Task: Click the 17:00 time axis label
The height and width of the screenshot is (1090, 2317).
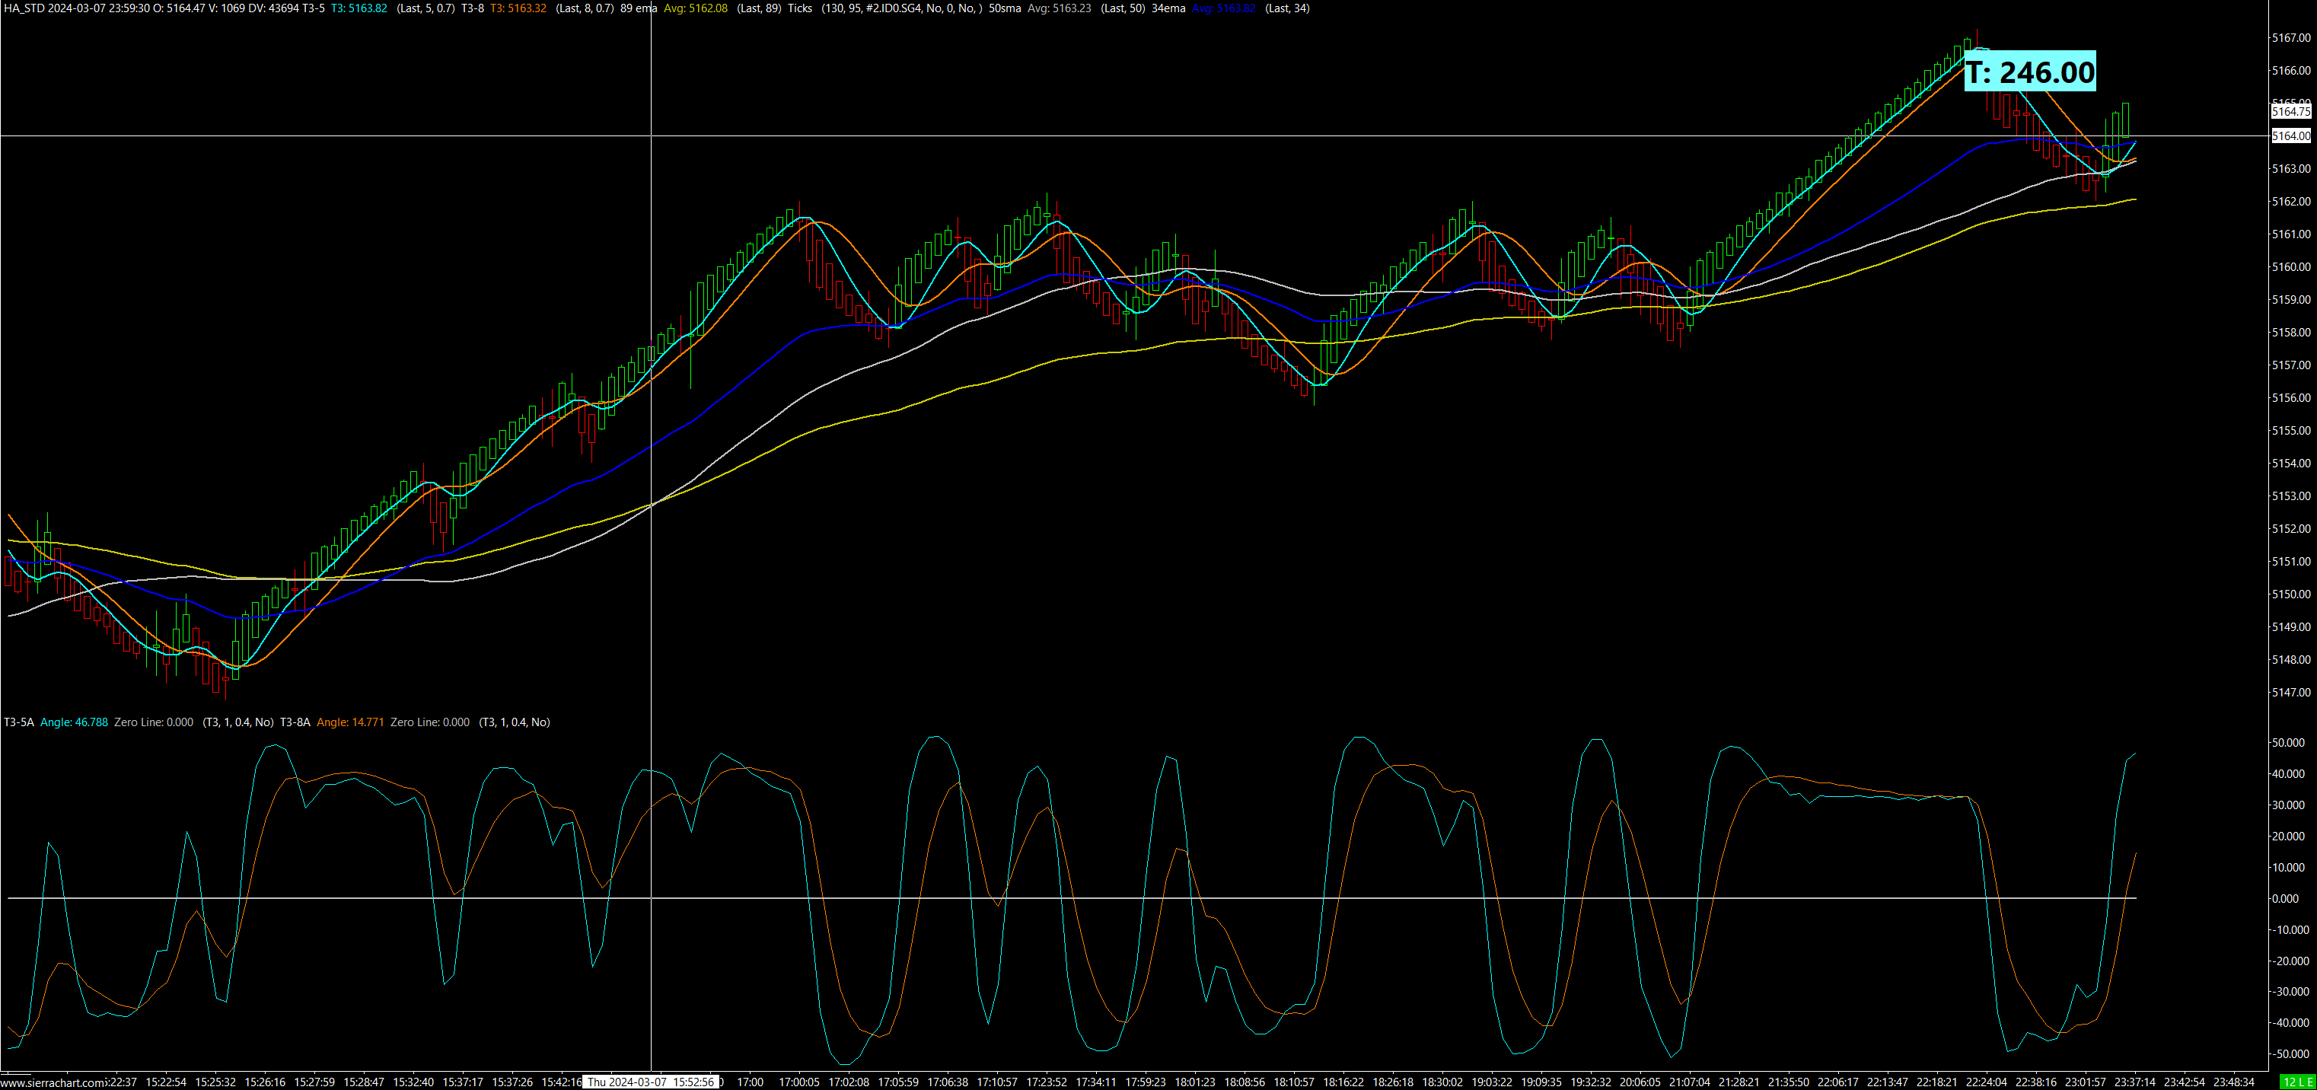Action: click(749, 1082)
